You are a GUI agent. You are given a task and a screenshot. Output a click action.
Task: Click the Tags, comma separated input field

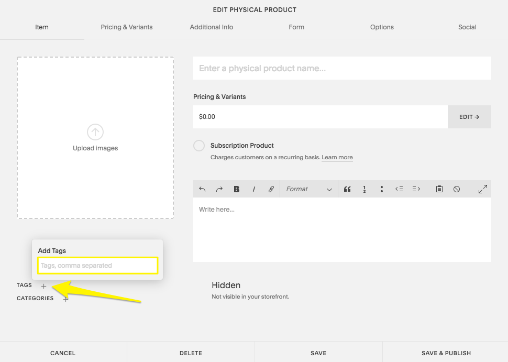point(97,266)
